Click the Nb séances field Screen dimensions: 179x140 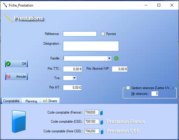coord(155,94)
